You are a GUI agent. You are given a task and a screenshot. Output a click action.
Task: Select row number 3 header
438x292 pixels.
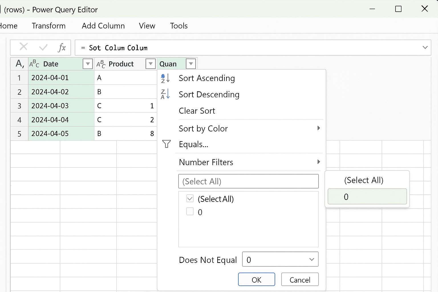pyautogui.click(x=19, y=106)
